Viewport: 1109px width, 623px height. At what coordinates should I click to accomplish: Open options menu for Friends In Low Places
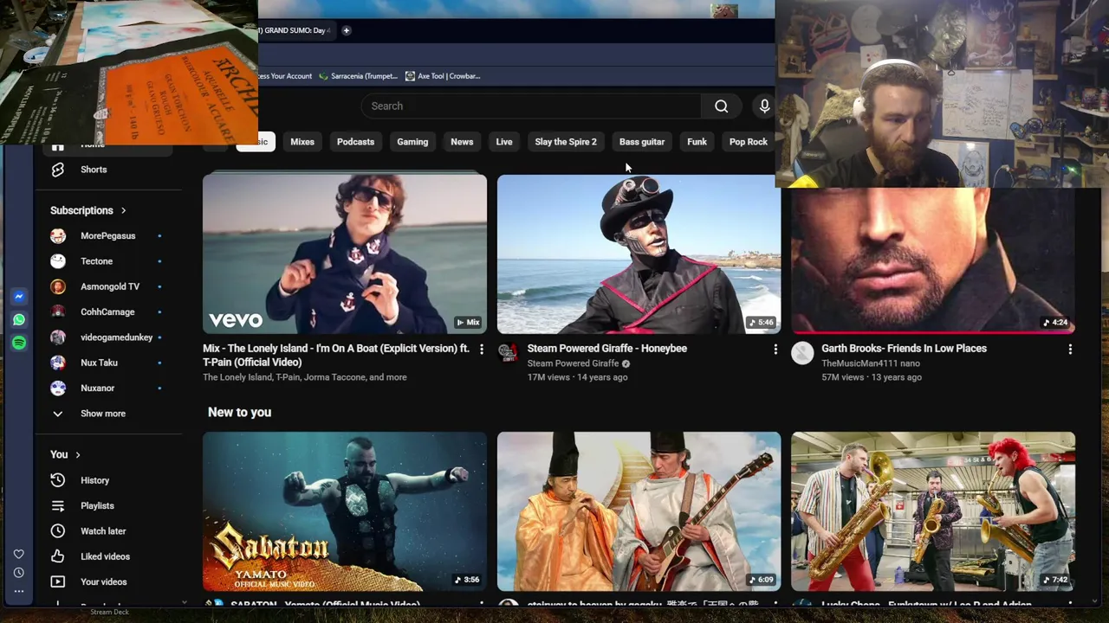click(1070, 350)
